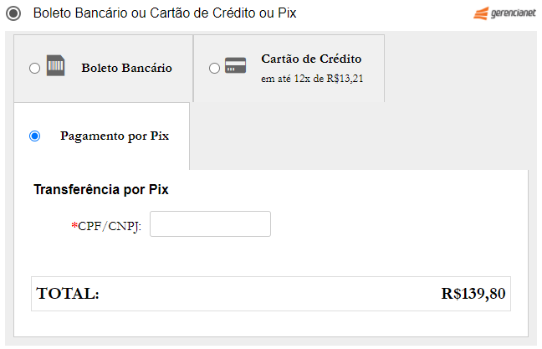542x349 pixels.
Task: Select the Boleto Bancário radio button
Action: pos(34,69)
